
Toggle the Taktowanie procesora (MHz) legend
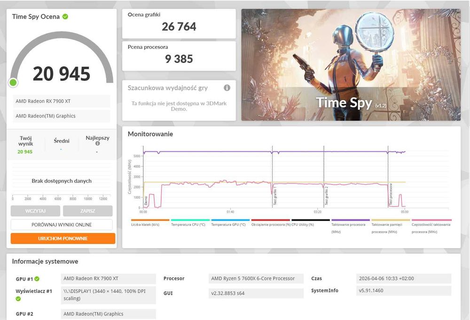pyautogui.click(x=351, y=226)
